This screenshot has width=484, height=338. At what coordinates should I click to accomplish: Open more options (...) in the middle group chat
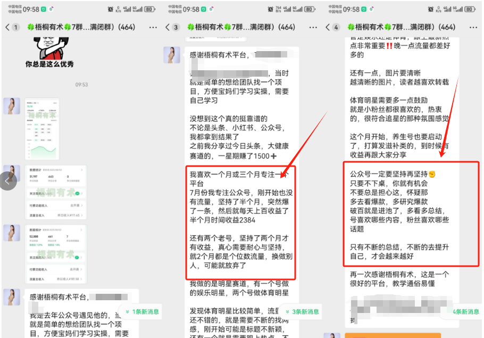(x=313, y=27)
